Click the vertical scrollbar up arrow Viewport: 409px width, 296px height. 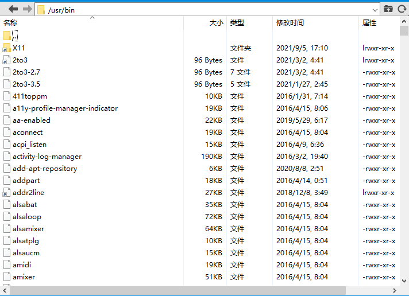coord(404,21)
